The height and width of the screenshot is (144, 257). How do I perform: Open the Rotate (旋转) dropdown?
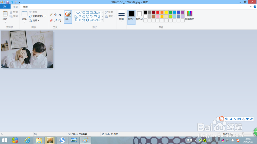point(34,20)
